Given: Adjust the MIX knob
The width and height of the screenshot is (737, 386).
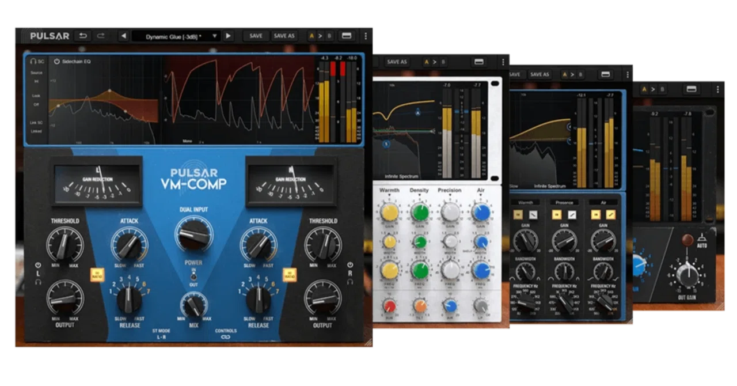Looking at the screenshot, I should [193, 306].
